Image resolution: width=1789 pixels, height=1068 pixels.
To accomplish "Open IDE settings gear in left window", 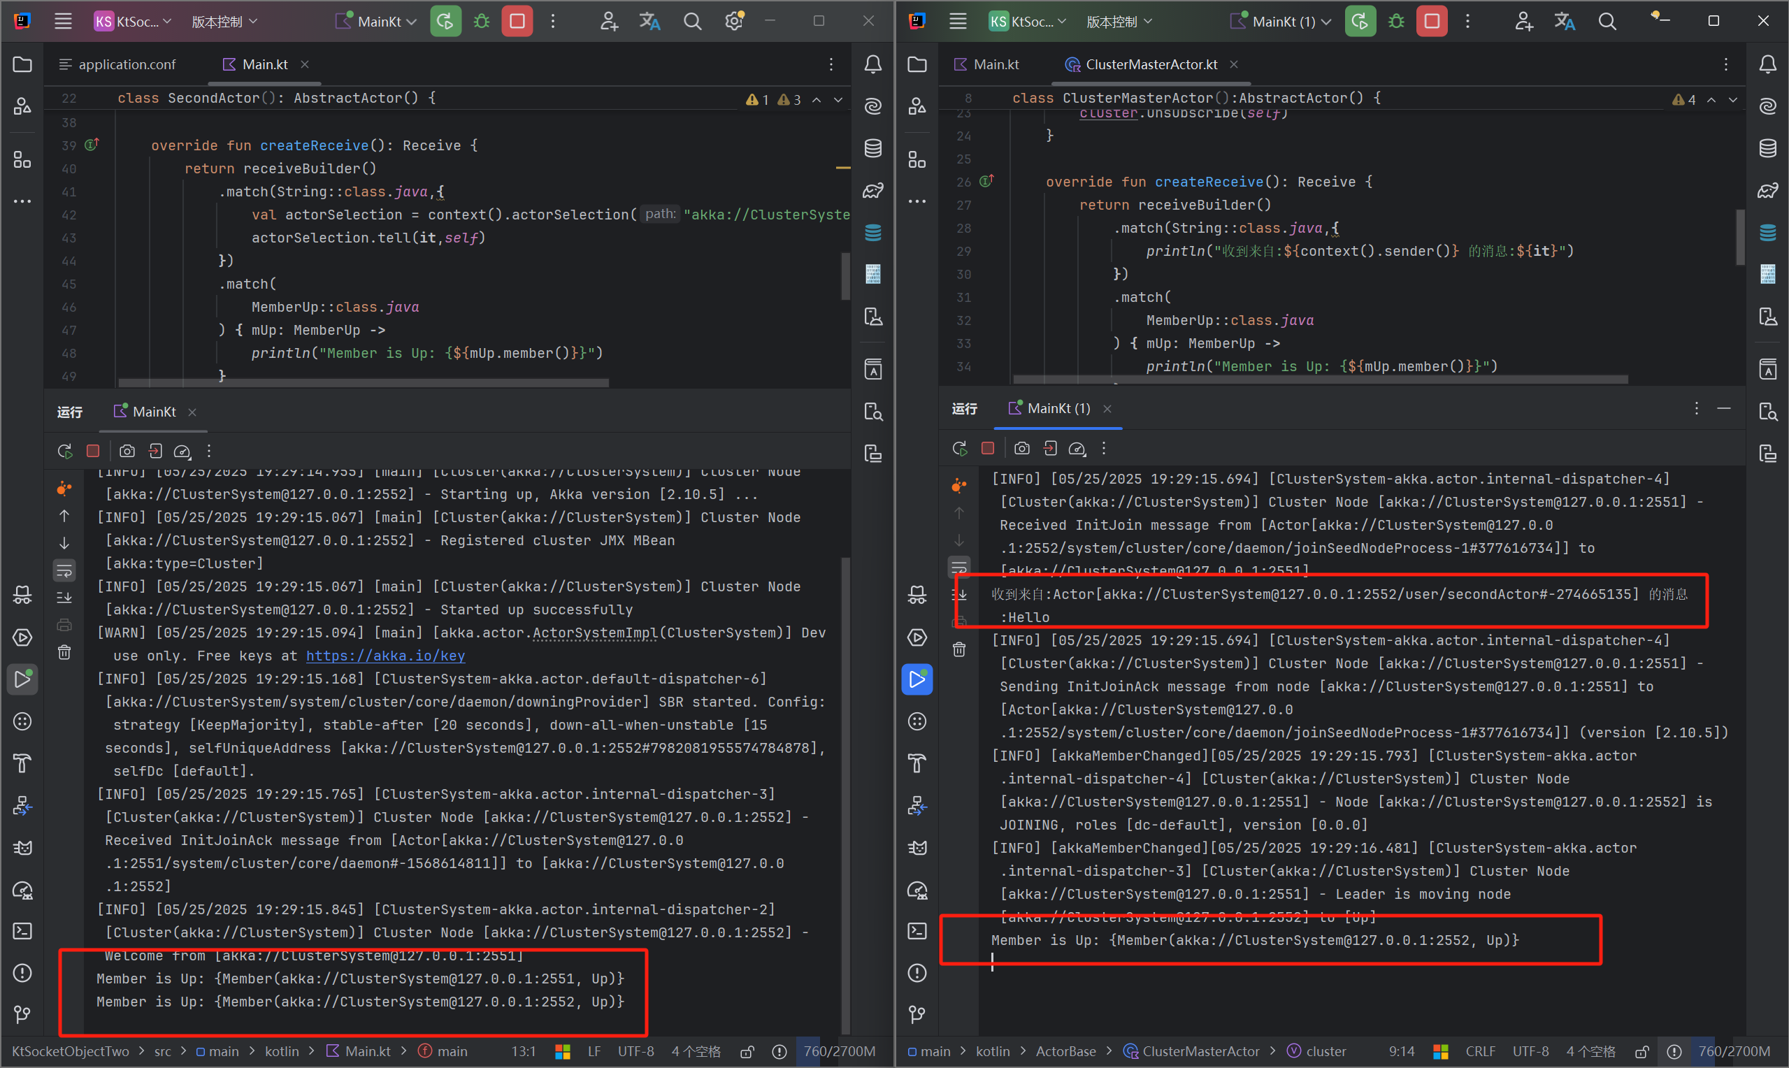I will [734, 22].
